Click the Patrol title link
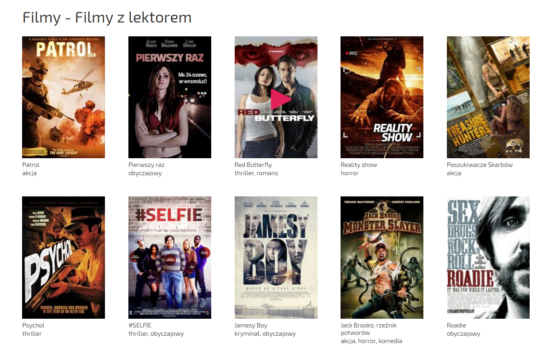 [x=31, y=165]
